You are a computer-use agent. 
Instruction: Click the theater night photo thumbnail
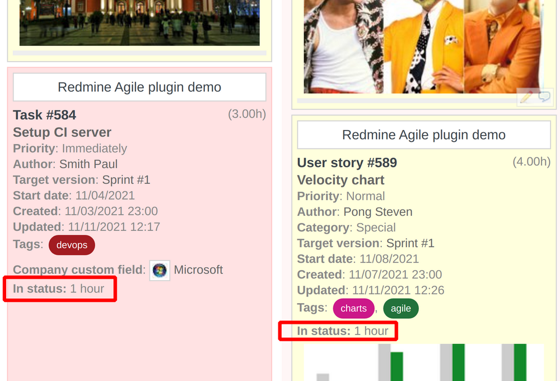[x=139, y=22]
